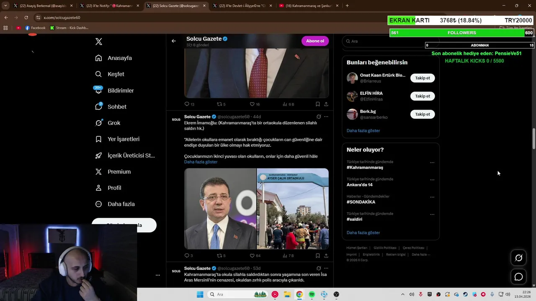Viewport: 536px width, 301px height.
Task: Open floating Grok button
Action: 518,258
